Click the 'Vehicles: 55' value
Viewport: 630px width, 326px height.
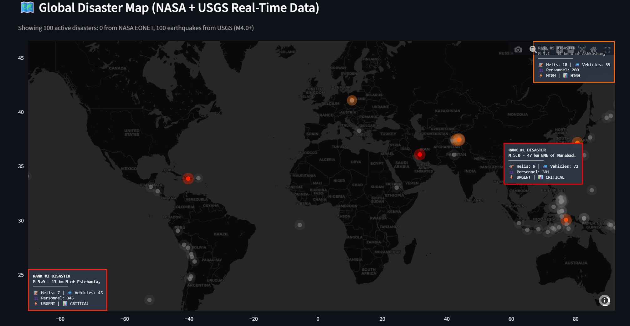[x=596, y=65]
